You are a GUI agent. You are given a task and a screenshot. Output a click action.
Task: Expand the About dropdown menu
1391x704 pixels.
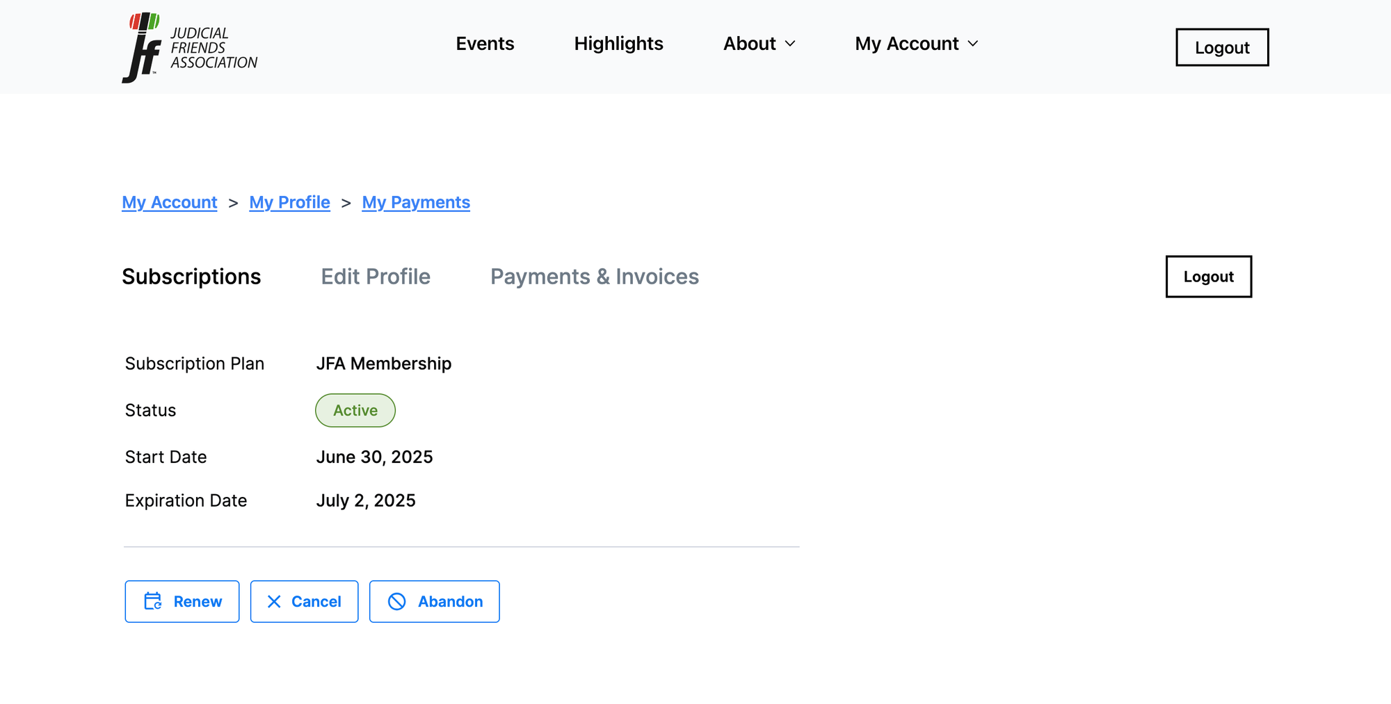point(759,44)
